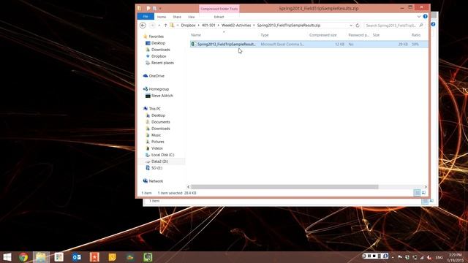
Task: Switch to the Home ribbon tab
Action: pos(162,17)
